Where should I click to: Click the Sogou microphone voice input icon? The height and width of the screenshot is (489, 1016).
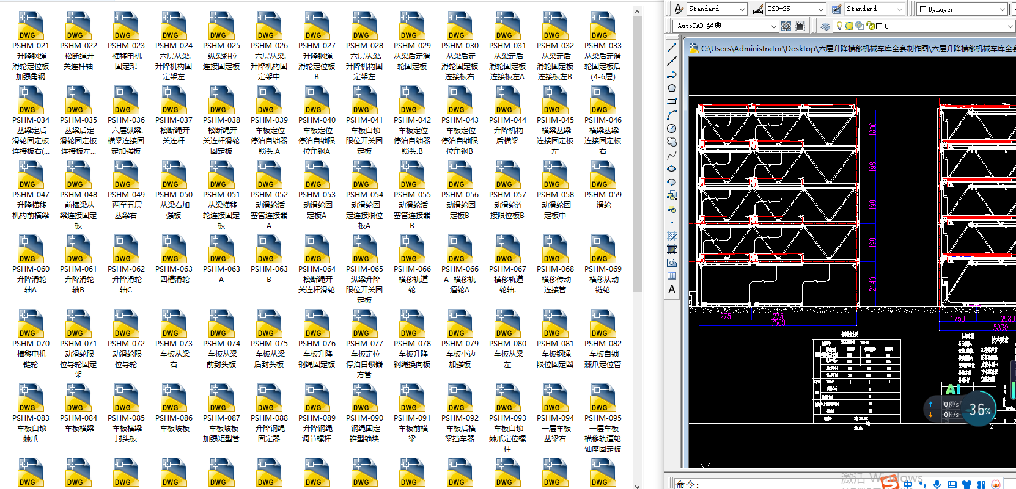pyautogui.click(x=937, y=484)
